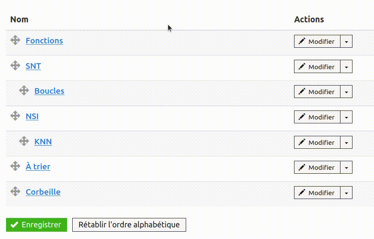Click the drag handle next to KNN
The height and width of the screenshot is (239, 374).
click(24, 141)
